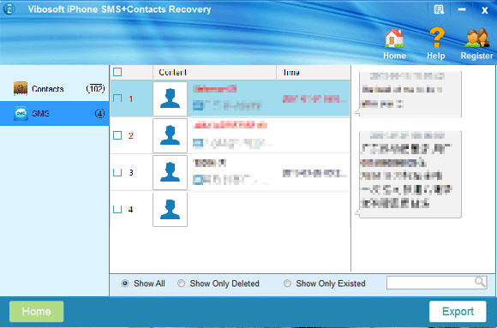Check the box for message 3
497x328 pixels.
click(x=117, y=172)
